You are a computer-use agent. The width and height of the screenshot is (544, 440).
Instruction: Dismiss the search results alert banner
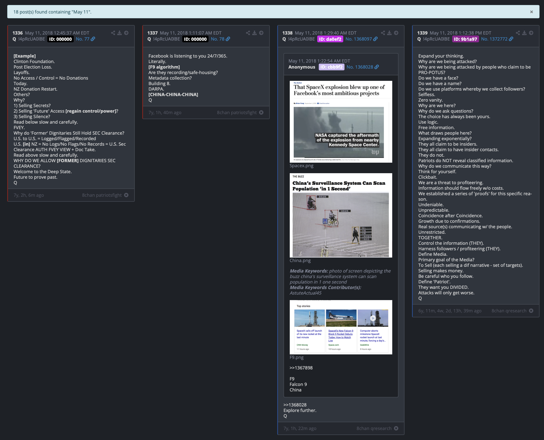531,12
